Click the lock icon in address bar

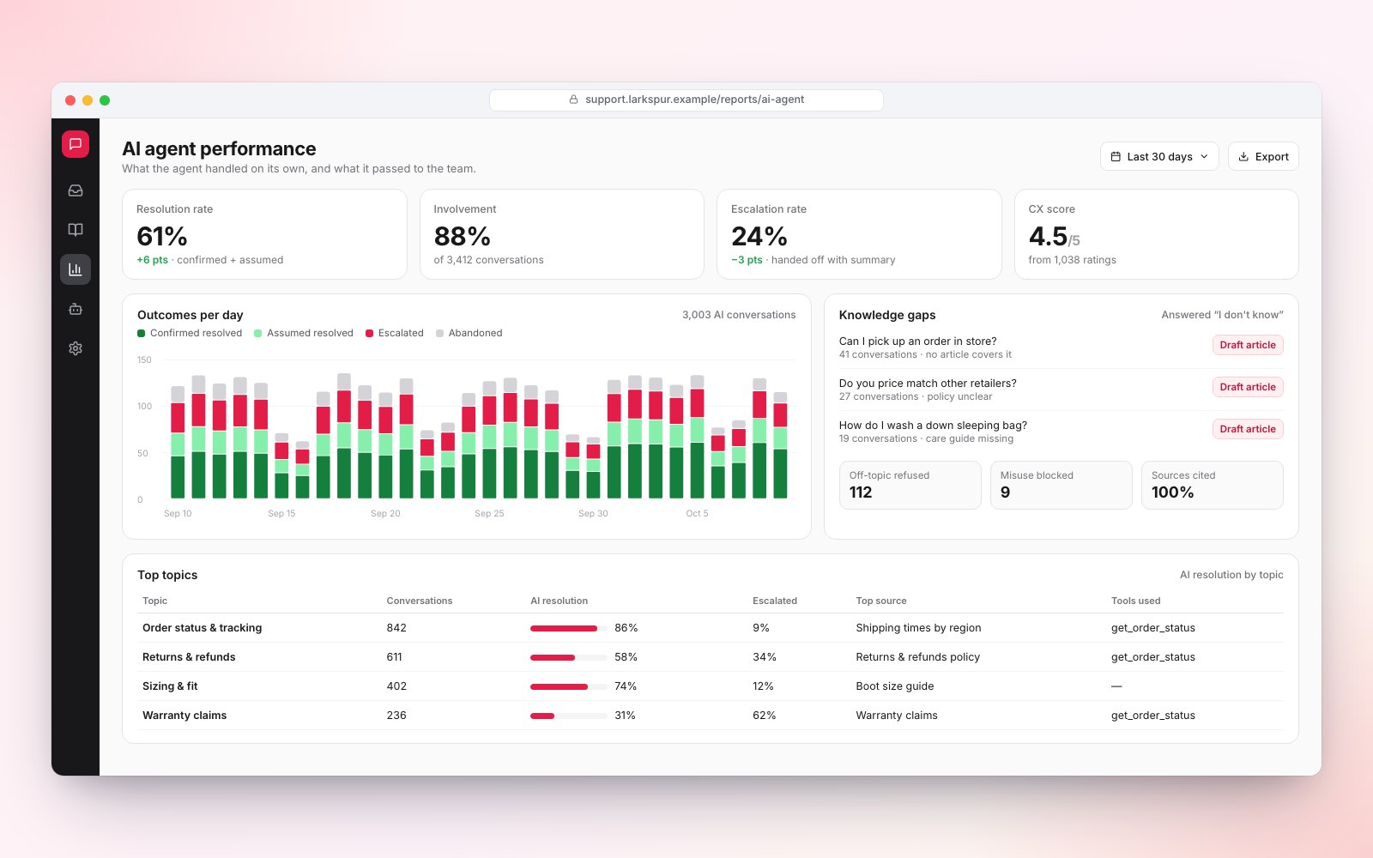click(574, 100)
